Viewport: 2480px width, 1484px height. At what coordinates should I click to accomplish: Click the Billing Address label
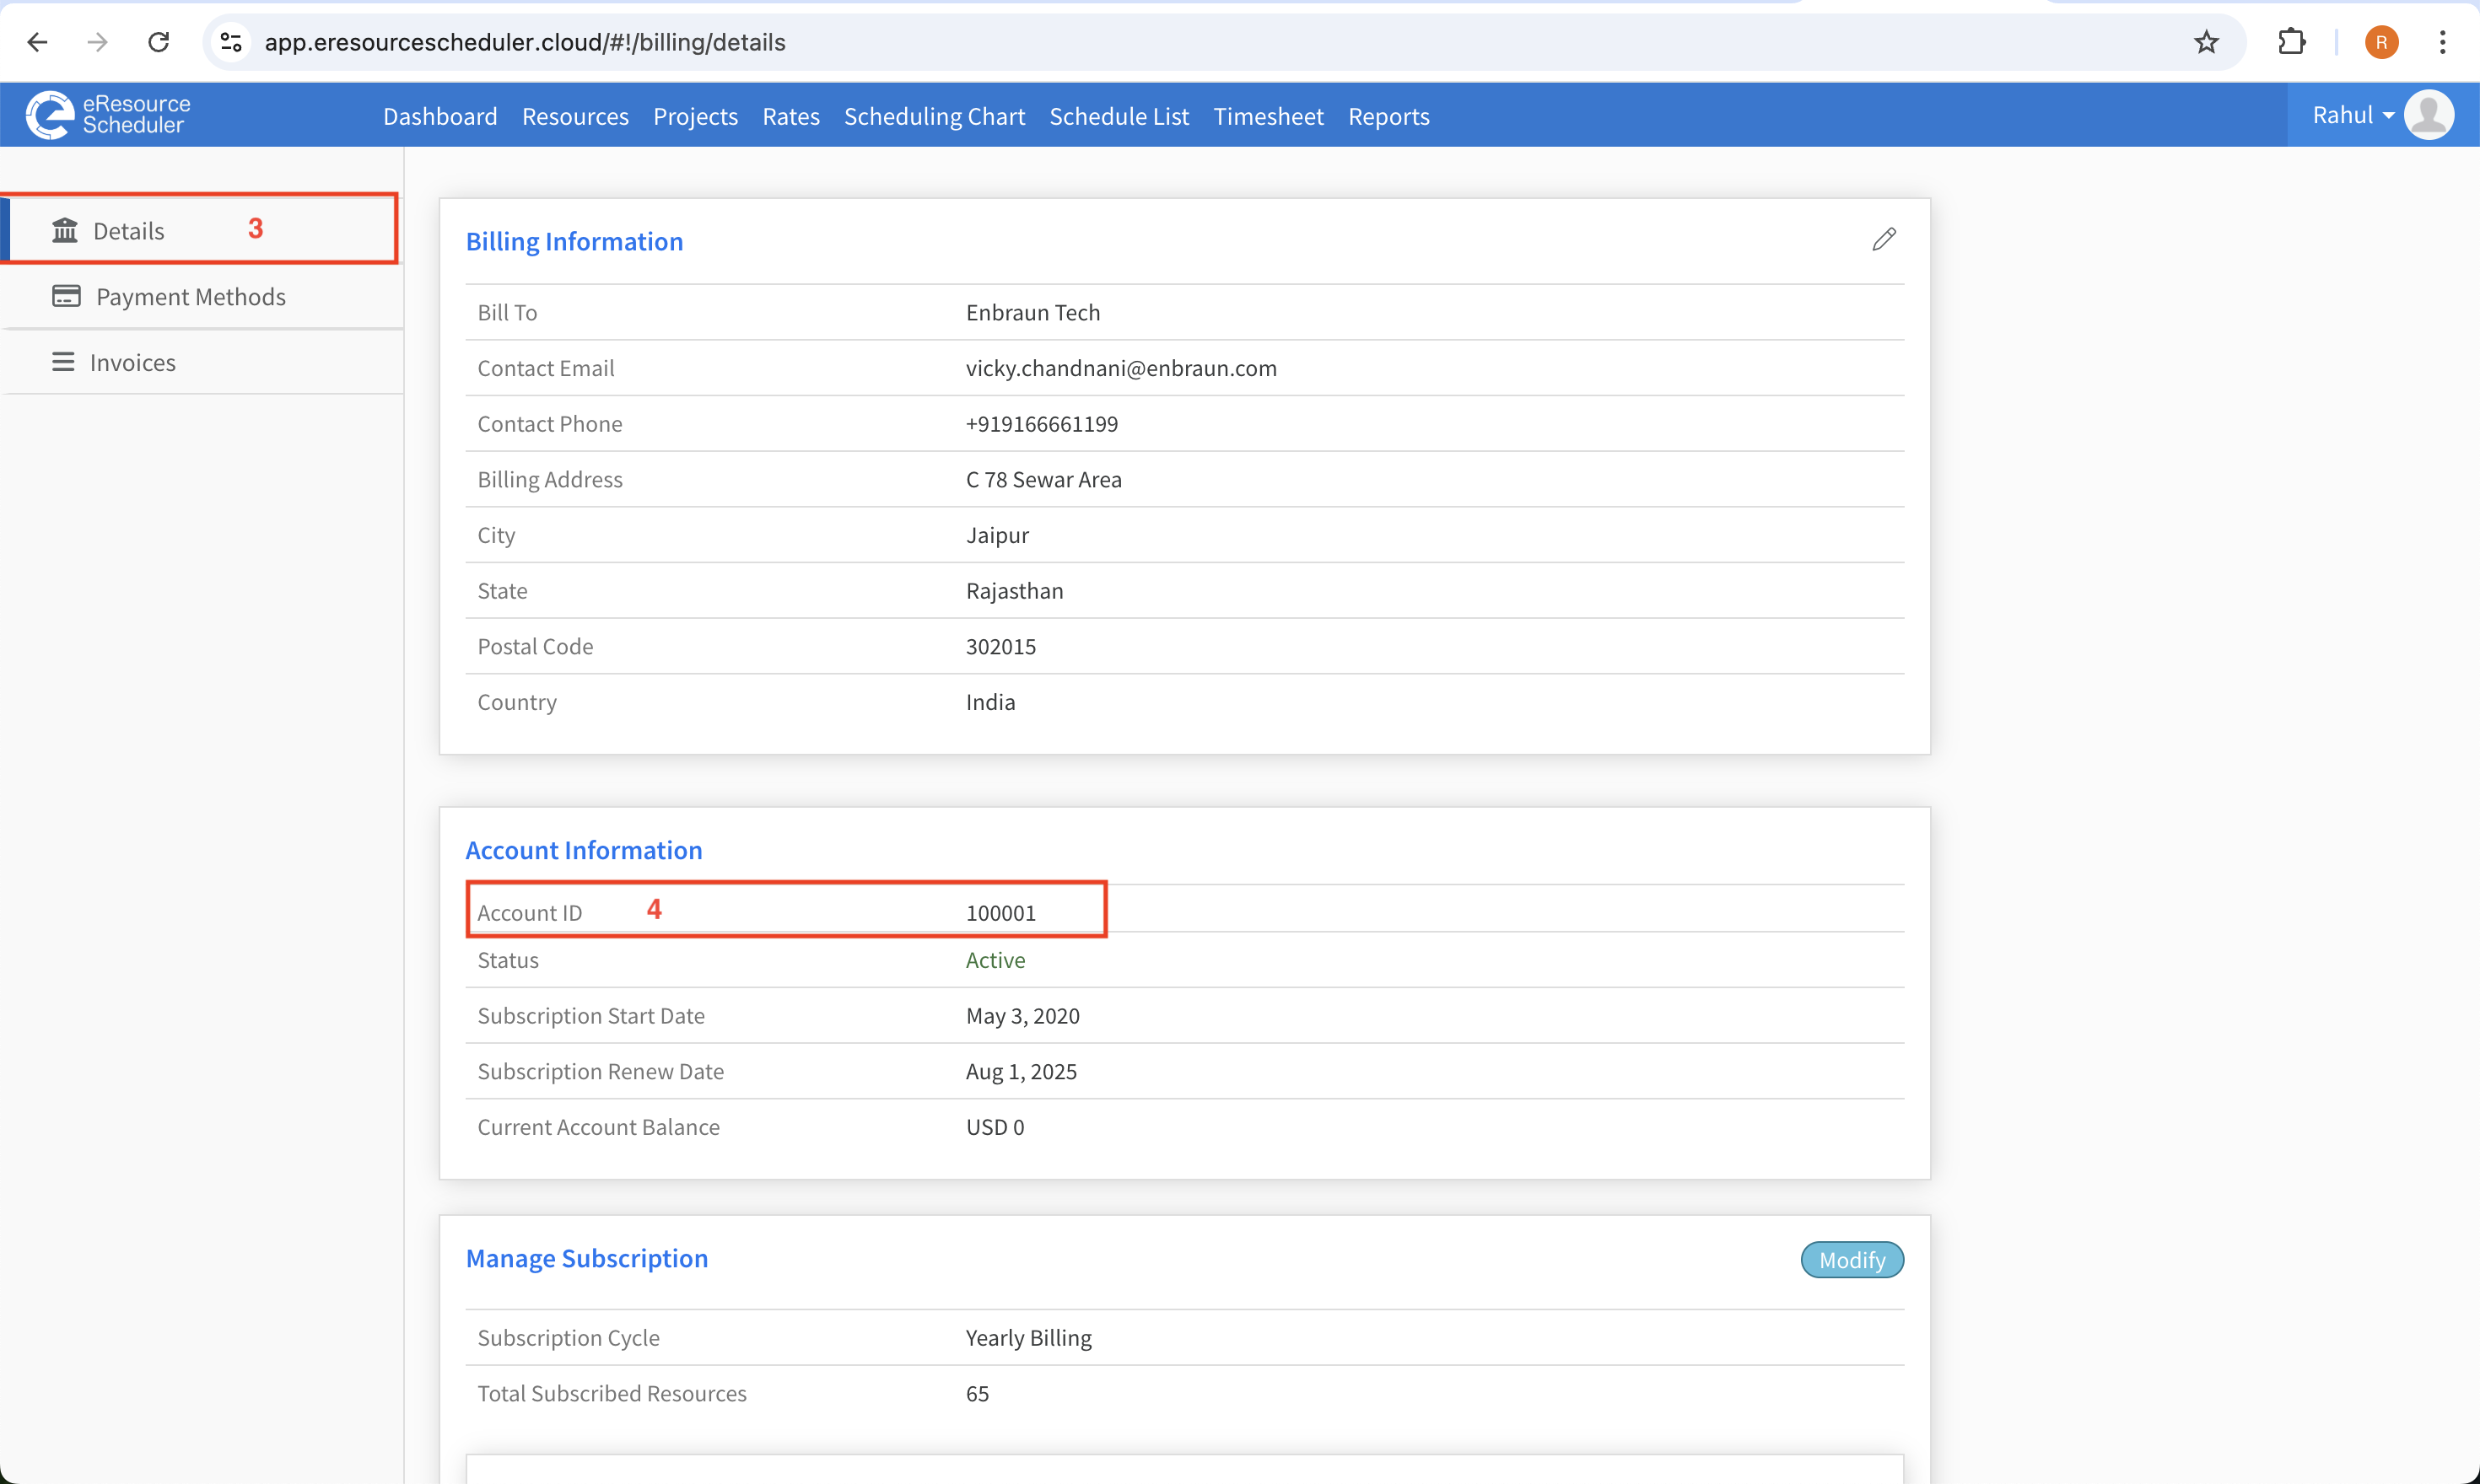(x=549, y=480)
